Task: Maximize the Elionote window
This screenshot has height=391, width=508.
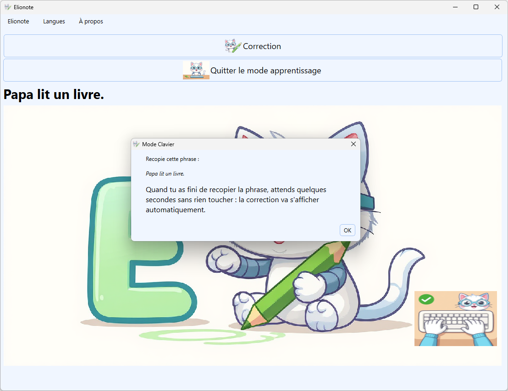Action: tap(476, 7)
